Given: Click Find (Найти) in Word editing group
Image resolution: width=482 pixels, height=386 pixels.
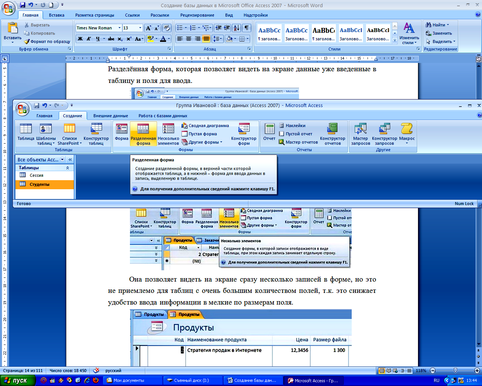Looking at the screenshot, I should 438,25.
